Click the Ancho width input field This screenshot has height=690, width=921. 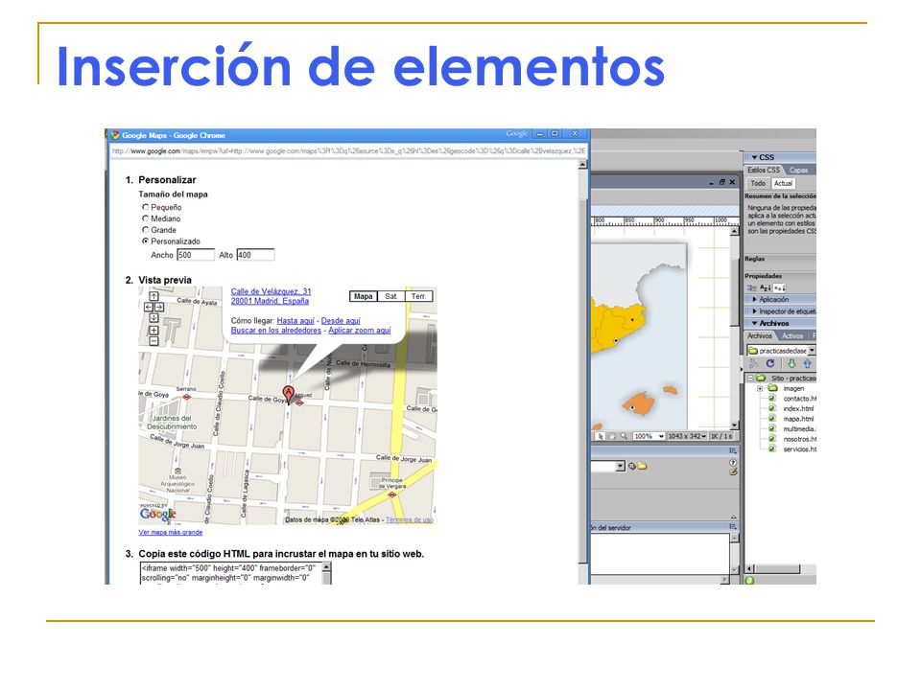(x=196, y=255)
